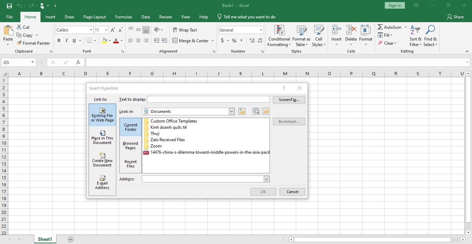Switch to the Data tab

tap(146, 17)
